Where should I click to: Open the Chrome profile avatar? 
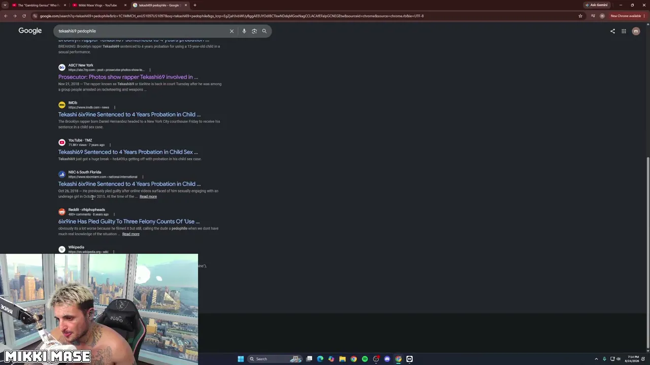602,16
